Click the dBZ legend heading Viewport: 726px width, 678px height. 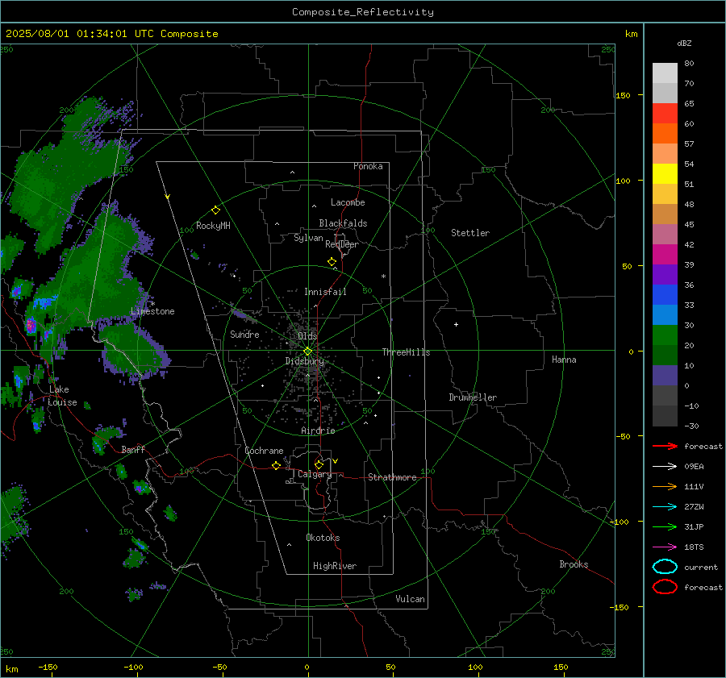tap(684, 43)
